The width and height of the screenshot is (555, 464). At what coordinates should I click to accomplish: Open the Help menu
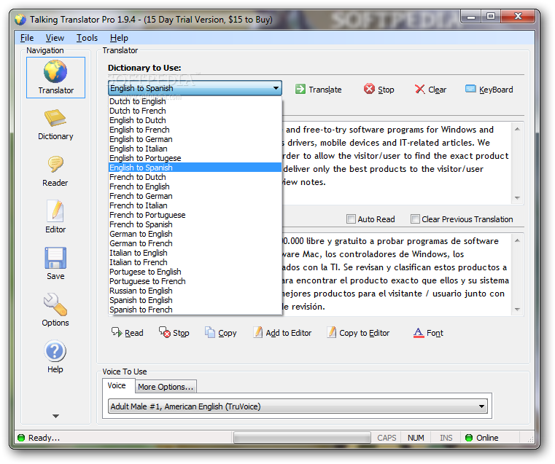119,38
